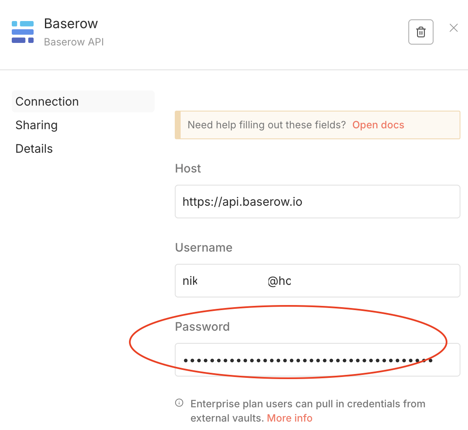Viewport: 468px width, 430px height.
Task: Click the Baserow logo icon
Action: (x=23, y=32)
